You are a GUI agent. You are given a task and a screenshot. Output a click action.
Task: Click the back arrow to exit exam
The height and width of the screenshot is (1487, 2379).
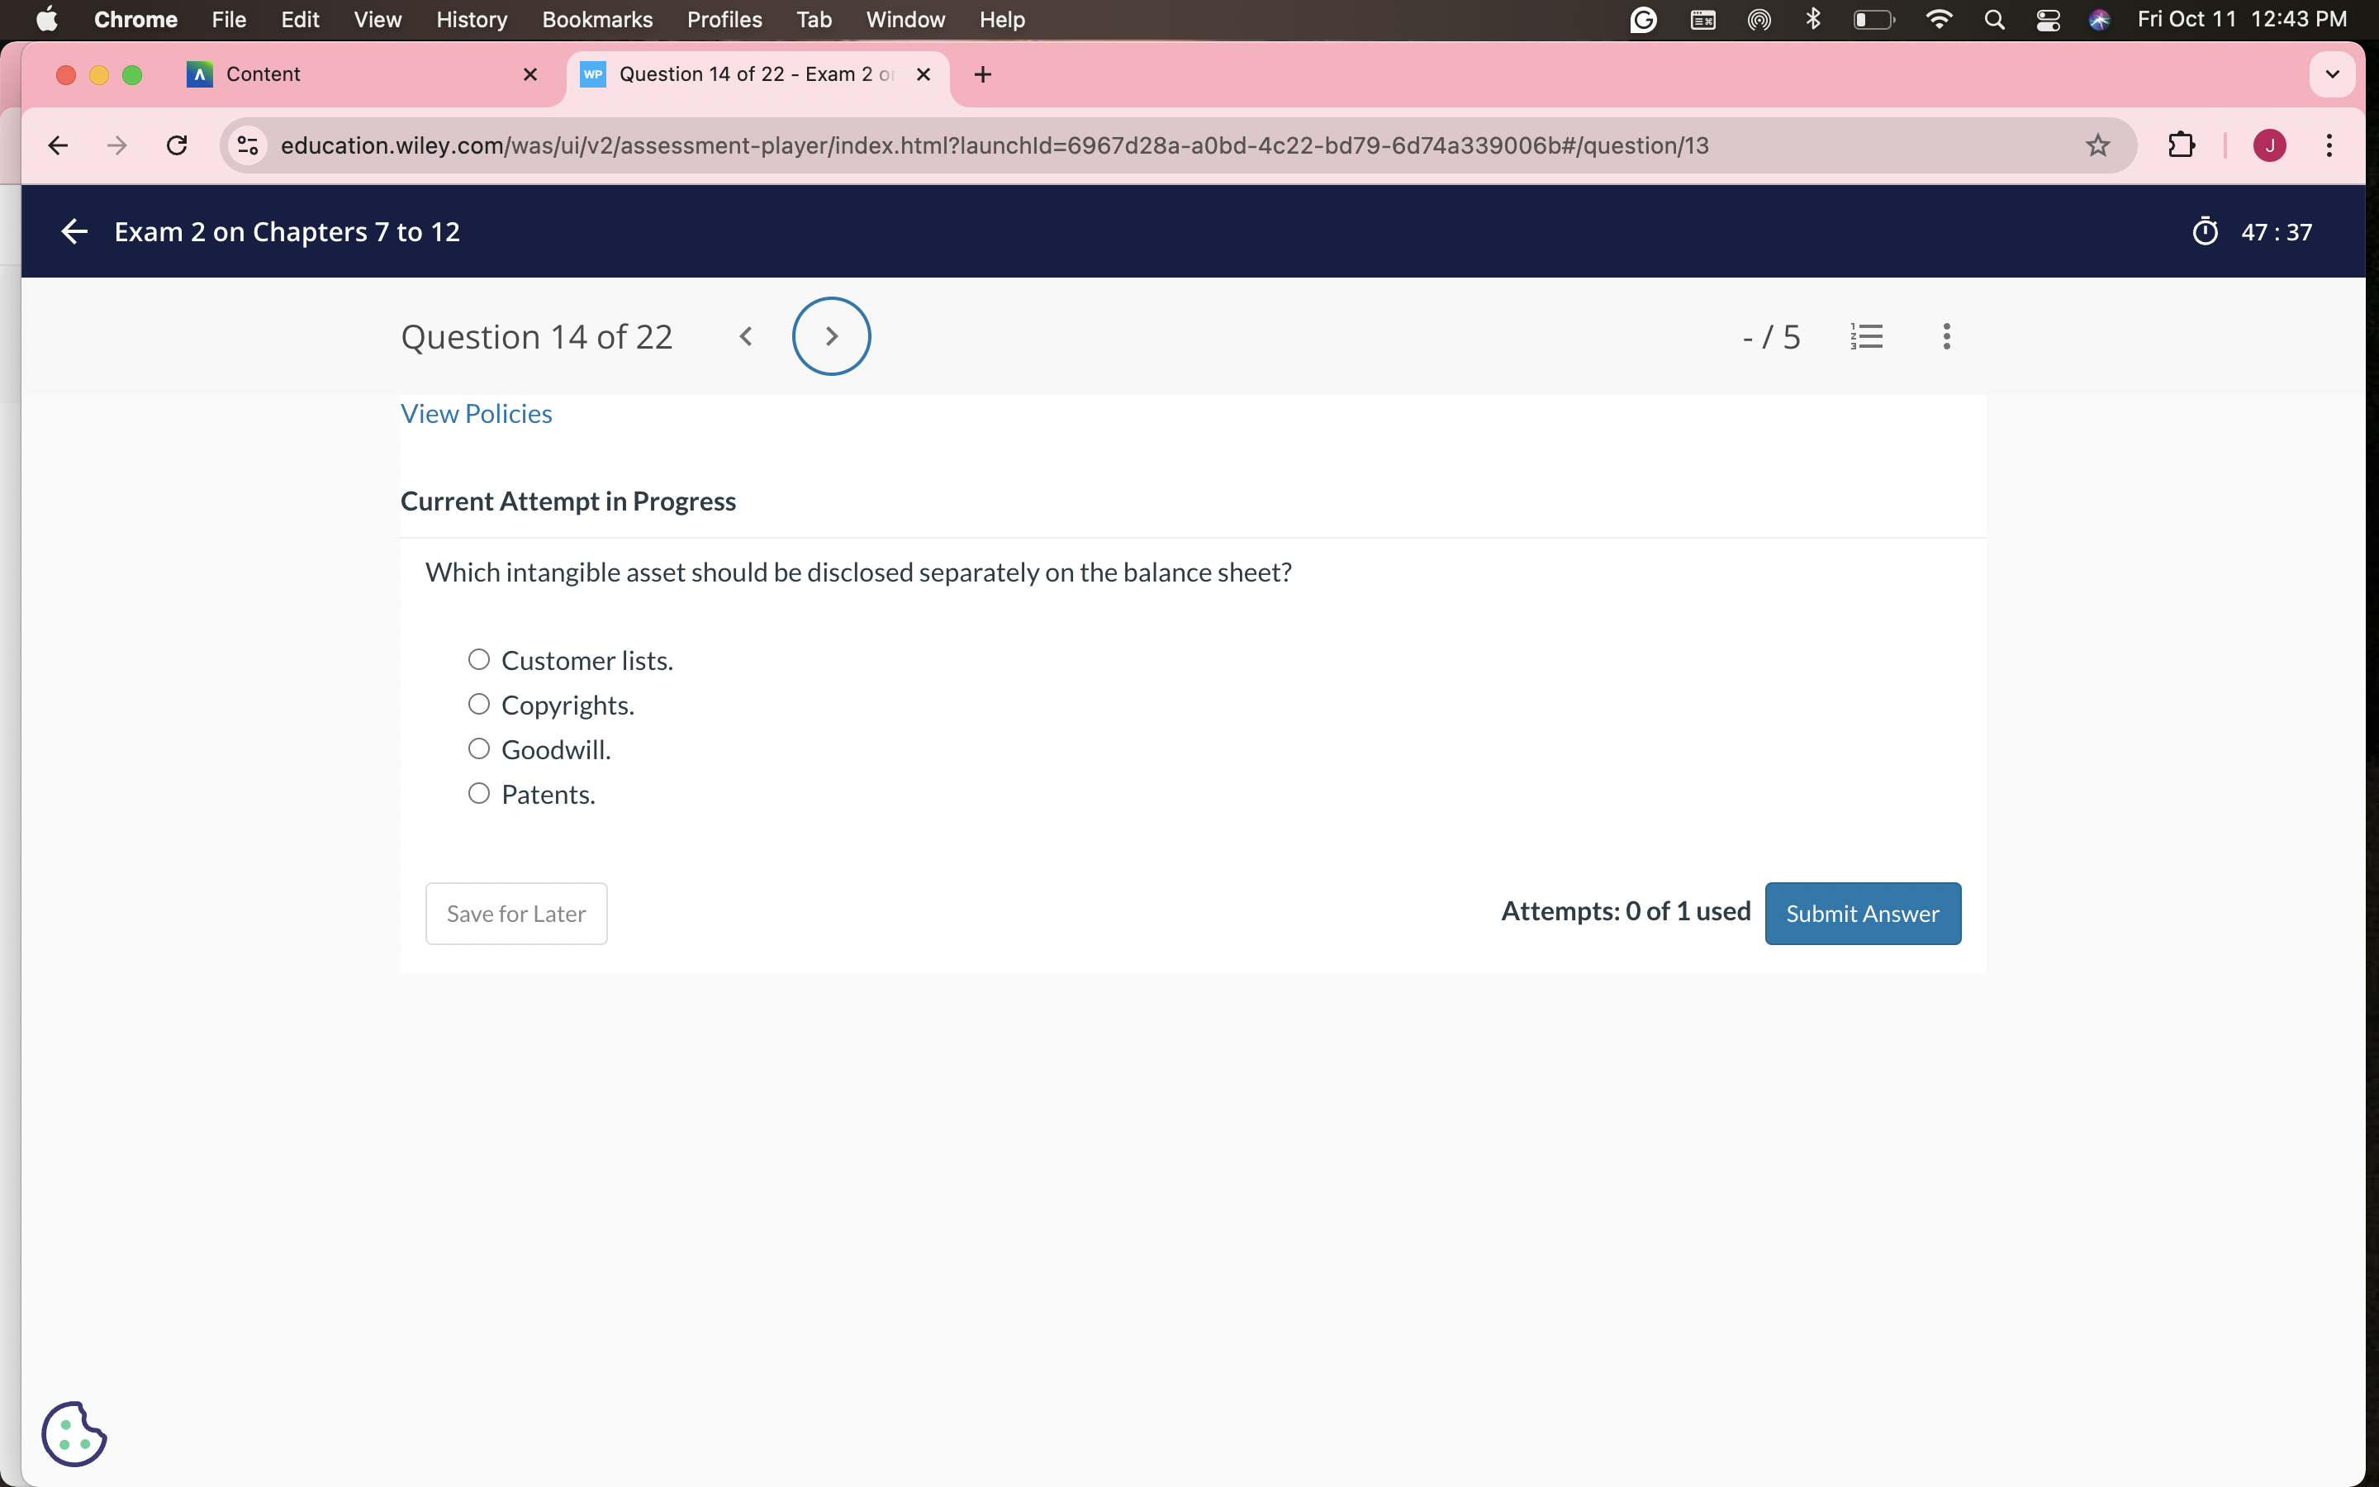[x=74, y=231]
